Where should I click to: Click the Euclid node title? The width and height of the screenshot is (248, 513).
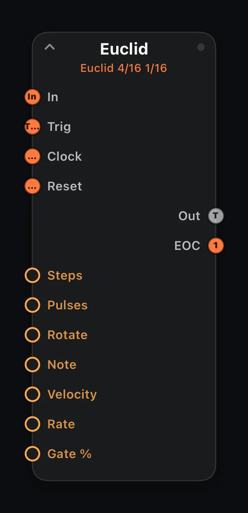click(x=124, y=49)
